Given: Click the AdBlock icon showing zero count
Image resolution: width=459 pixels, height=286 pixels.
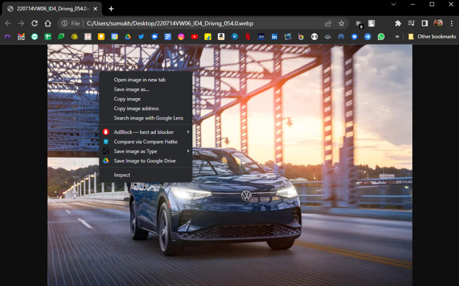Looking at the screenshot, I should [x=359, y=23].
